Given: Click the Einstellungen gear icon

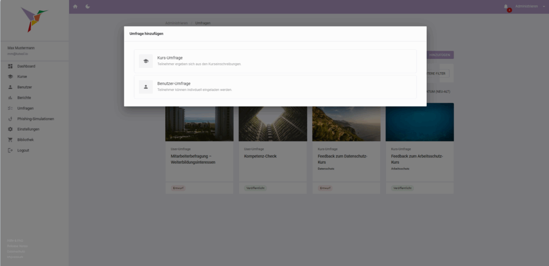Looking at the screenshot, I should [x=10, y=130].
